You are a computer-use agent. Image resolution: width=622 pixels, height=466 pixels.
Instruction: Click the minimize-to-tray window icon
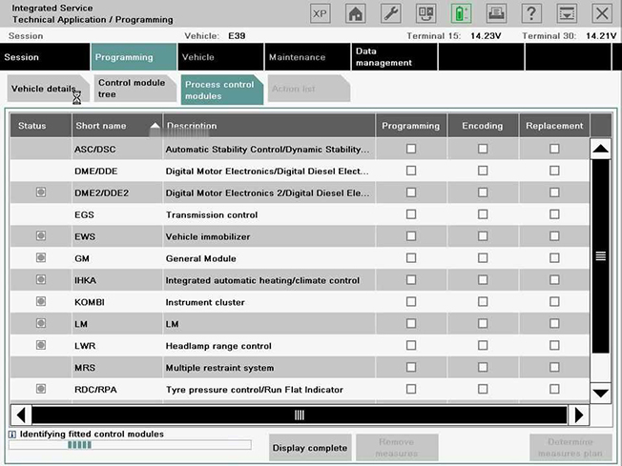point(567,14)
